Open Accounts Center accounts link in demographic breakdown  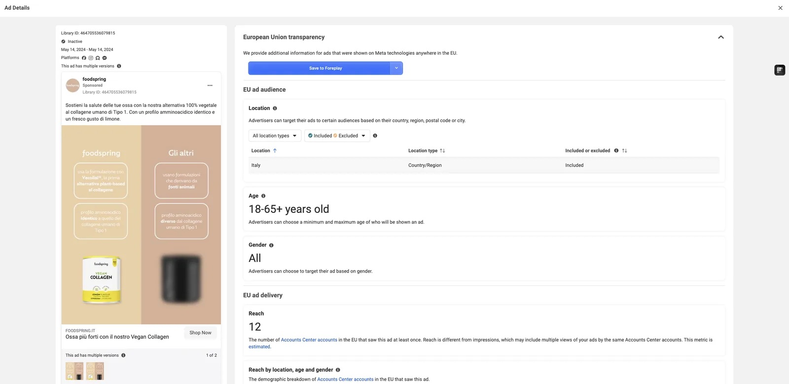(x=345, y=379)
